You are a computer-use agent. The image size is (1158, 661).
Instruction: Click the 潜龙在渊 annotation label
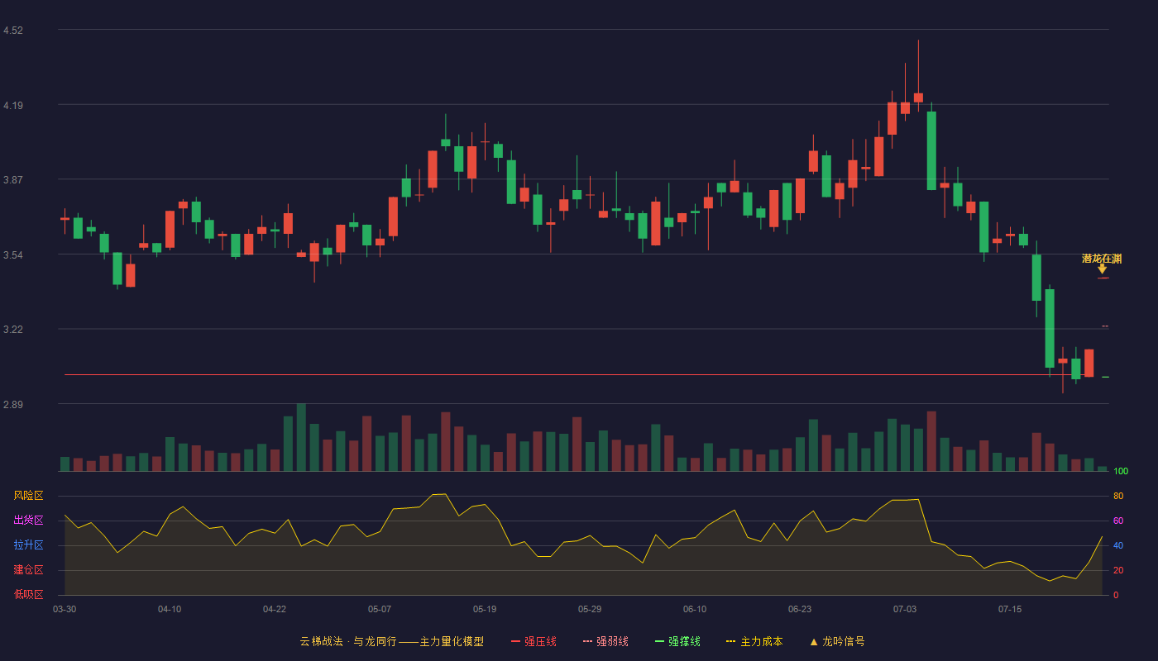click(x=1102, y=259)
